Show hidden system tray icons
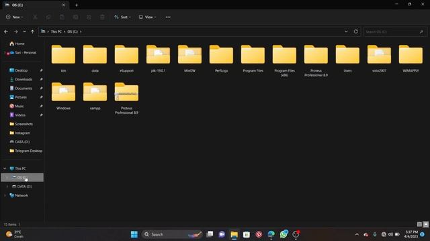The width and height of the screenshot is (430, 241). (x=357, y=234)
